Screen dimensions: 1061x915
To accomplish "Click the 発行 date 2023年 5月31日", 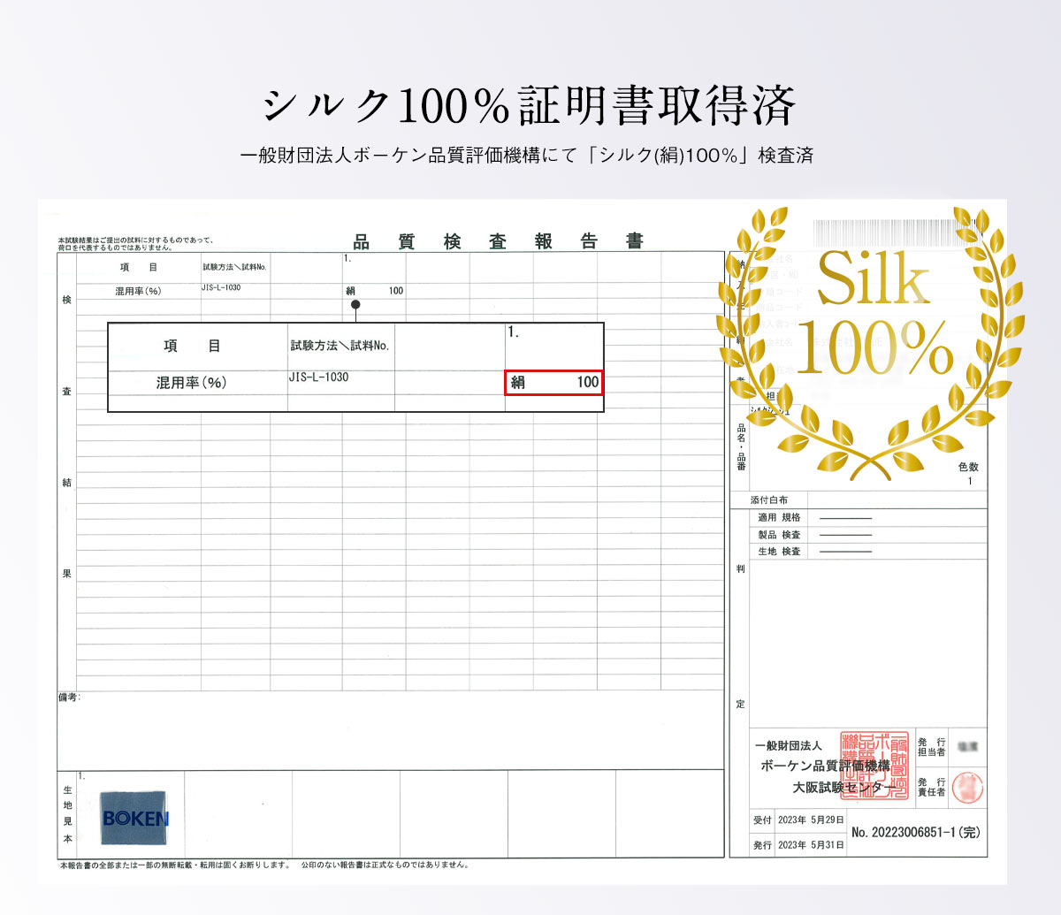I will pos(811,845).
